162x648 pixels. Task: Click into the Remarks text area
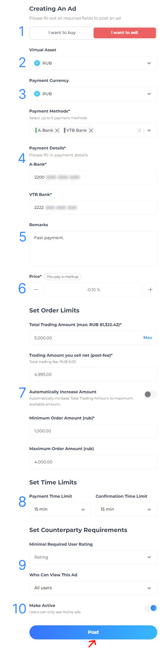point(93,248)
